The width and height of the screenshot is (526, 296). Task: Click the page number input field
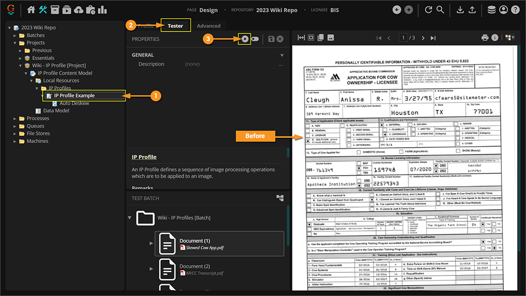(403, 38)
